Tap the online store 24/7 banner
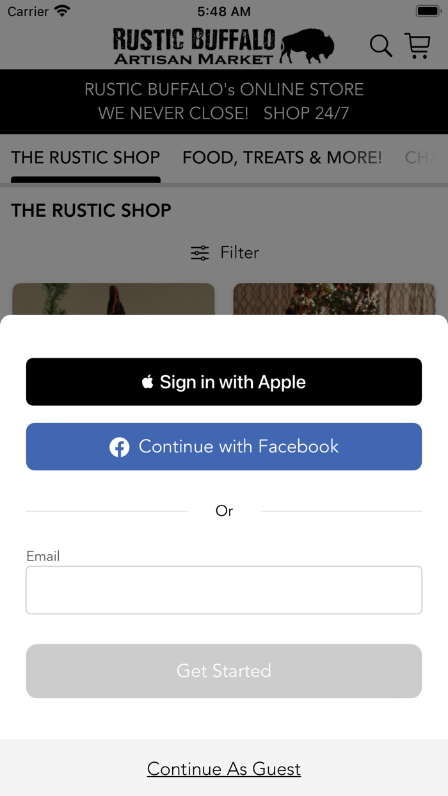Image resolution: width=448 pixels, height=796 pixels. (224, 102)
